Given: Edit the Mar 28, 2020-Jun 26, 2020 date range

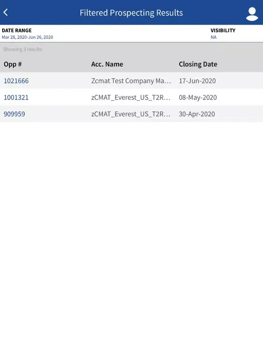Looking at the screenshot, I should tap(27, 37).
